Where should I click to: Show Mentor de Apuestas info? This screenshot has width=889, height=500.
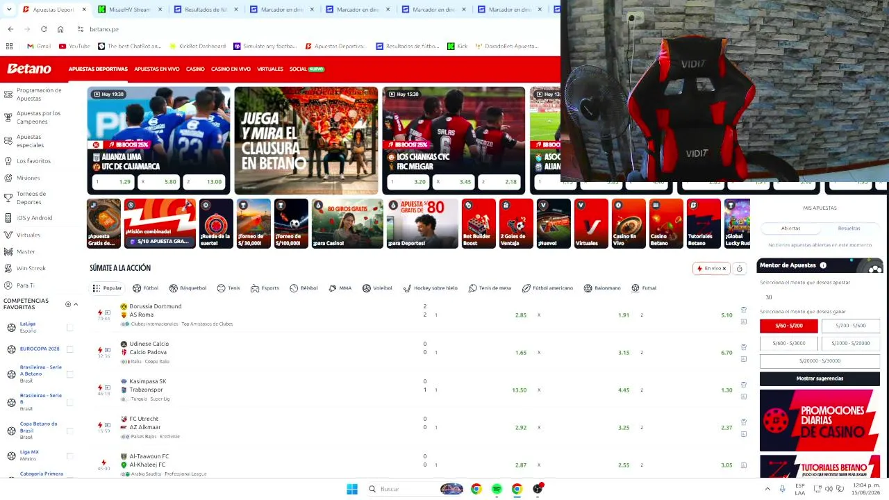(x=823, y=265)
